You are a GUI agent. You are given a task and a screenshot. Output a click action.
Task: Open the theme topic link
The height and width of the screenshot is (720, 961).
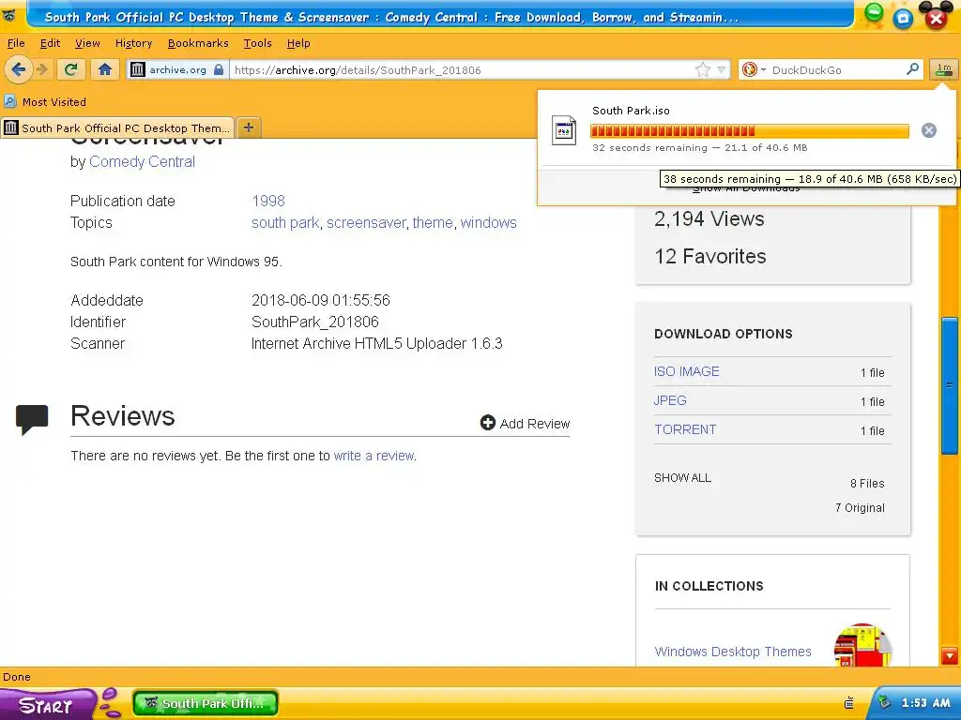tap(433, 222)
